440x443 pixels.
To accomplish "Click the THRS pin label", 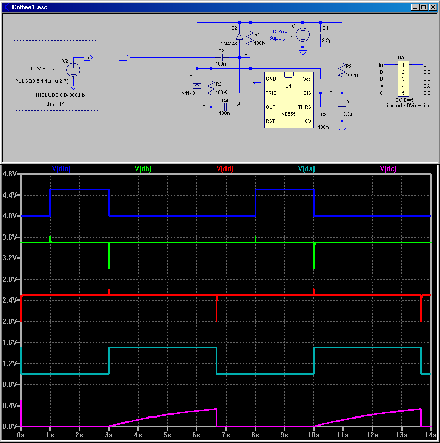I will 305,107.
